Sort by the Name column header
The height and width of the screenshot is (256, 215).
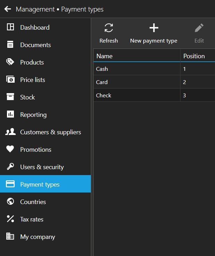[x=104, y=56]
